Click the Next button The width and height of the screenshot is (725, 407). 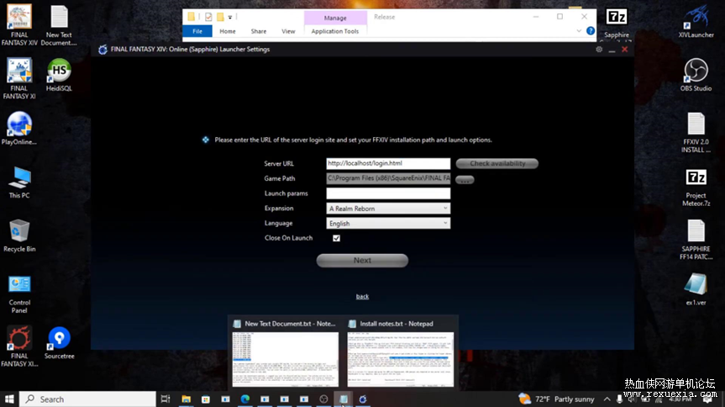[362, 260]
